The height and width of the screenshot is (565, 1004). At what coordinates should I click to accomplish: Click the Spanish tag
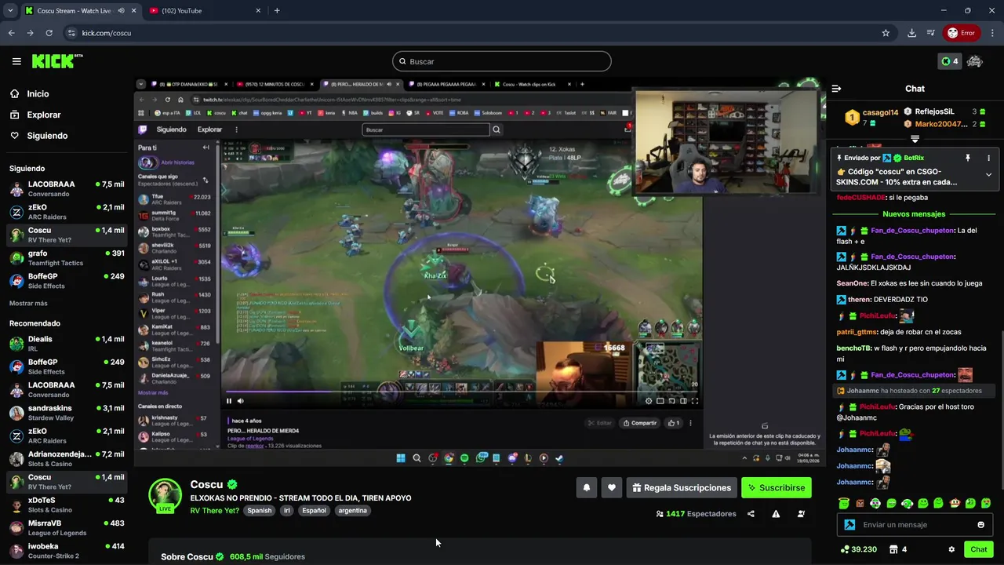[x=259, y=511]
